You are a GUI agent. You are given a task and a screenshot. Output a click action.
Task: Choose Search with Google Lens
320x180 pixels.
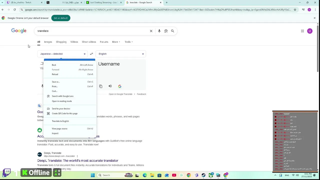pos(70,96)
